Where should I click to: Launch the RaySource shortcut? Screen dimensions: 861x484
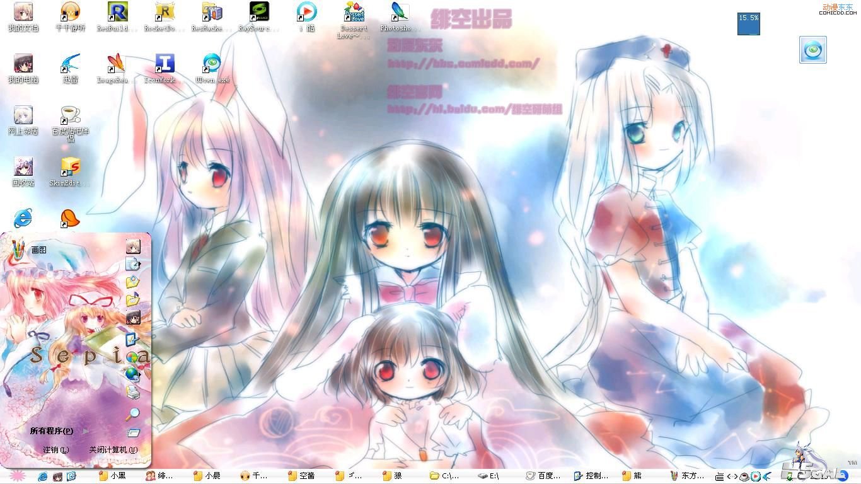(x=258, y=16)
